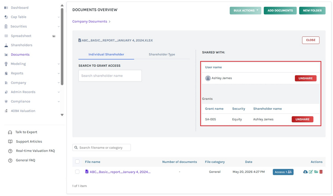Open ABC_Basic_report_January 4, 2024 file link
Image resolution: width=333 pixels, height=196 pixels.
[x=120, y=172]
